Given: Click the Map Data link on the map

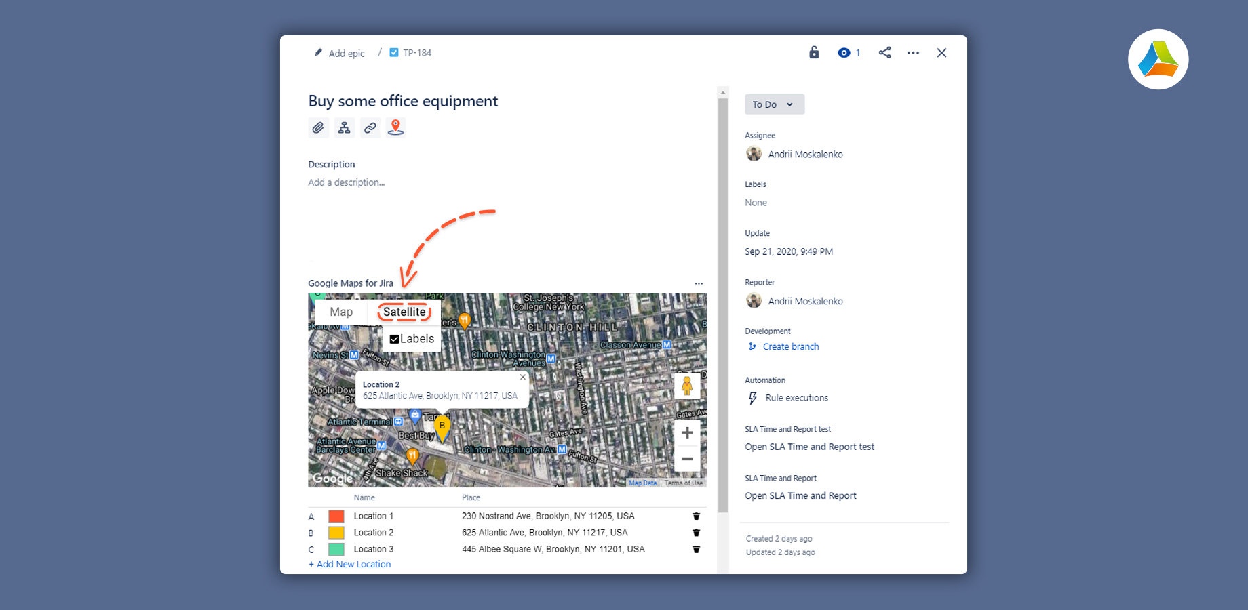Looking at the screenshot, I should pyautogui.click(x=642, y=483).
